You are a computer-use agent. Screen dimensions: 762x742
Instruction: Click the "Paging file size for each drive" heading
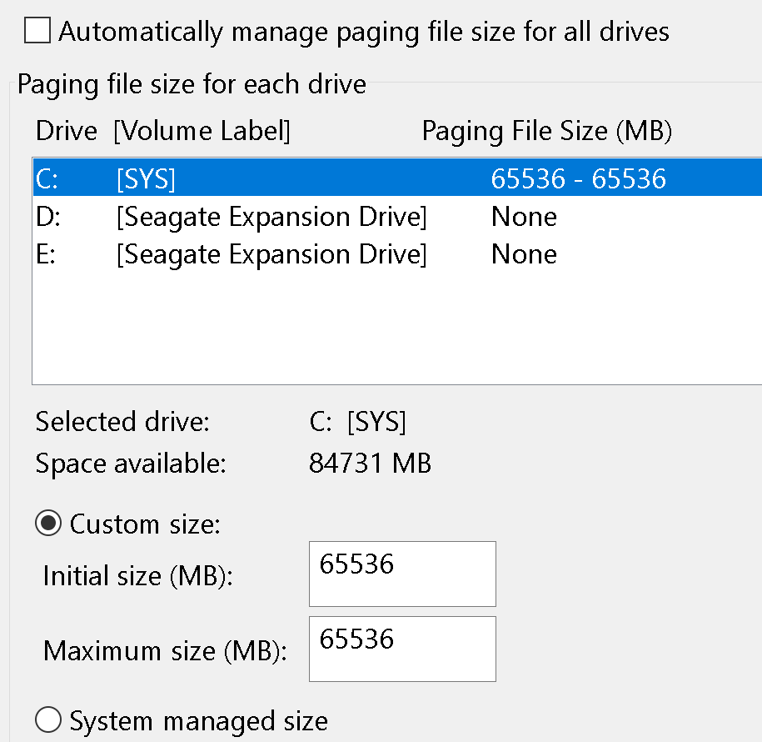point(192,84)
